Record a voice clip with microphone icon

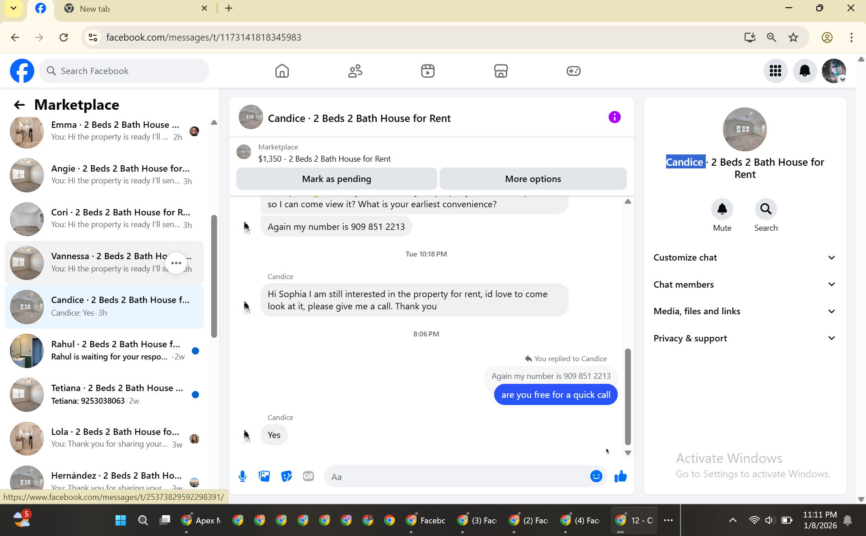tap(242, 476)
